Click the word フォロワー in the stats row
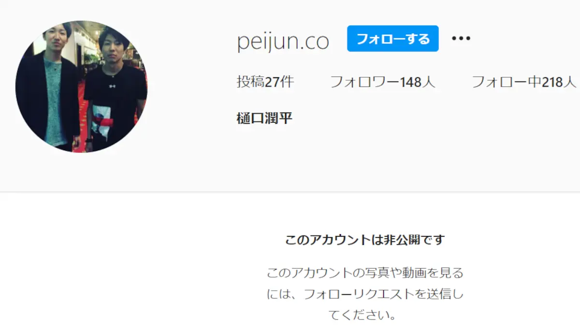 click(364, 82)
